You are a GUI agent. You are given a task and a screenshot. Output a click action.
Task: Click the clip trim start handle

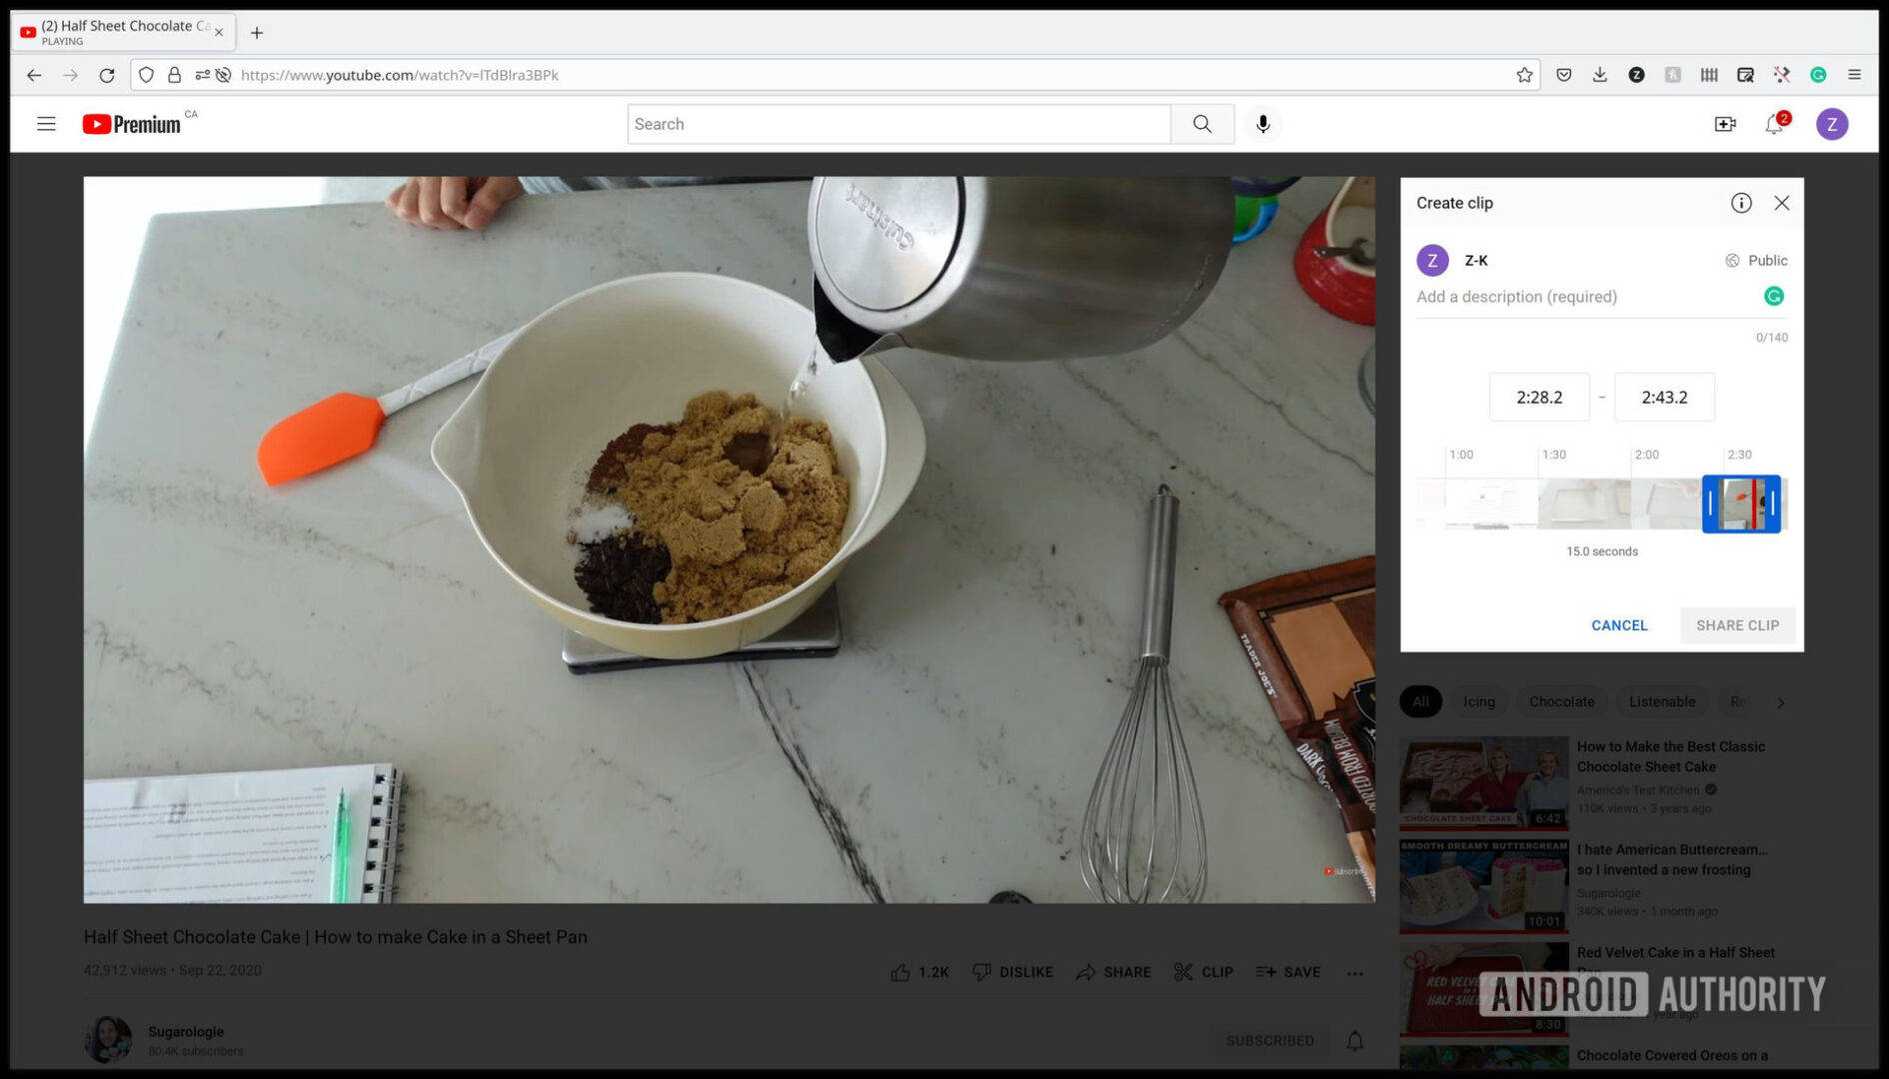point(1712,504)
